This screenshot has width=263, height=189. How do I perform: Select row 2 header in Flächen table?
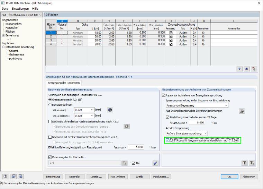[x=51, y=36]
